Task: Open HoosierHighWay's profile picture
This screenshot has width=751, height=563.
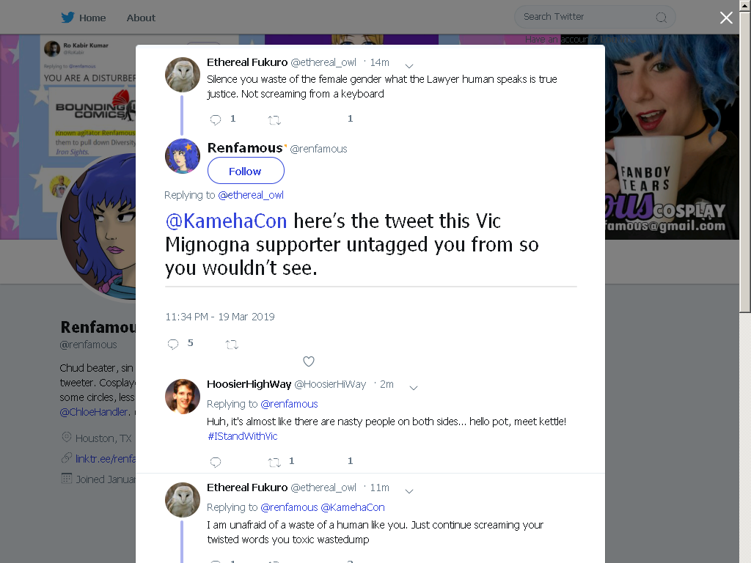Action: [183, 397]
